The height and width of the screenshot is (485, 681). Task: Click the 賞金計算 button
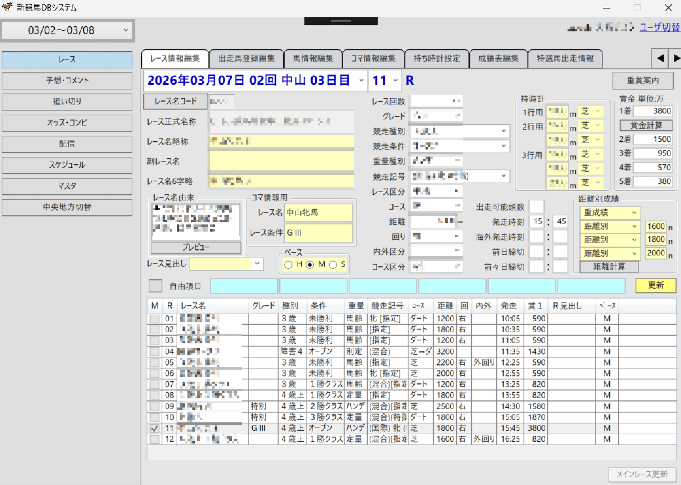point(646,126)
